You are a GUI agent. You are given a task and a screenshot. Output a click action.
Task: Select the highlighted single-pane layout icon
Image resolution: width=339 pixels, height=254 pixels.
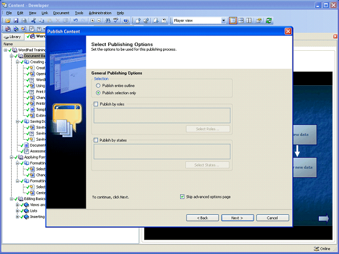tap(233, 21)
